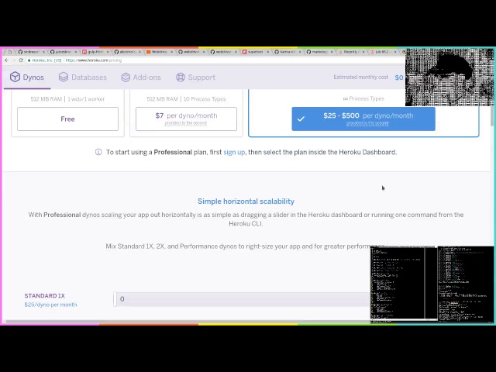496x372 pixels.
Task: Go back with the browser back arrow
Action: coord(7,60)
